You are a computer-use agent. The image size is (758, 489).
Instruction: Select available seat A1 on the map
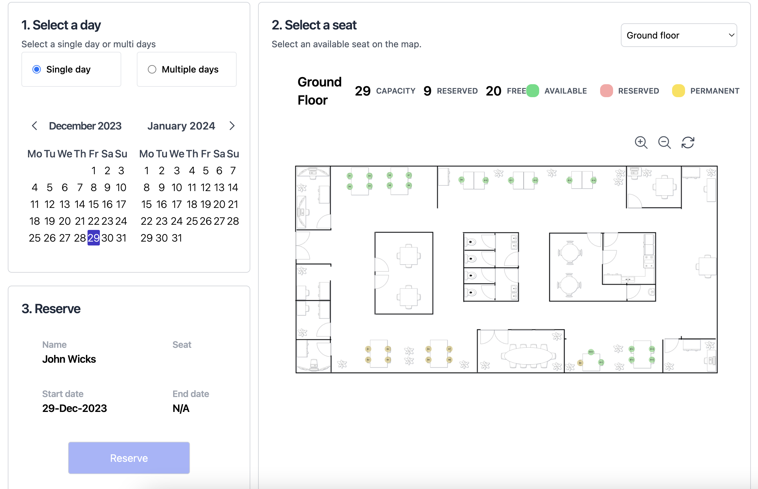click(x=350, y=176)
